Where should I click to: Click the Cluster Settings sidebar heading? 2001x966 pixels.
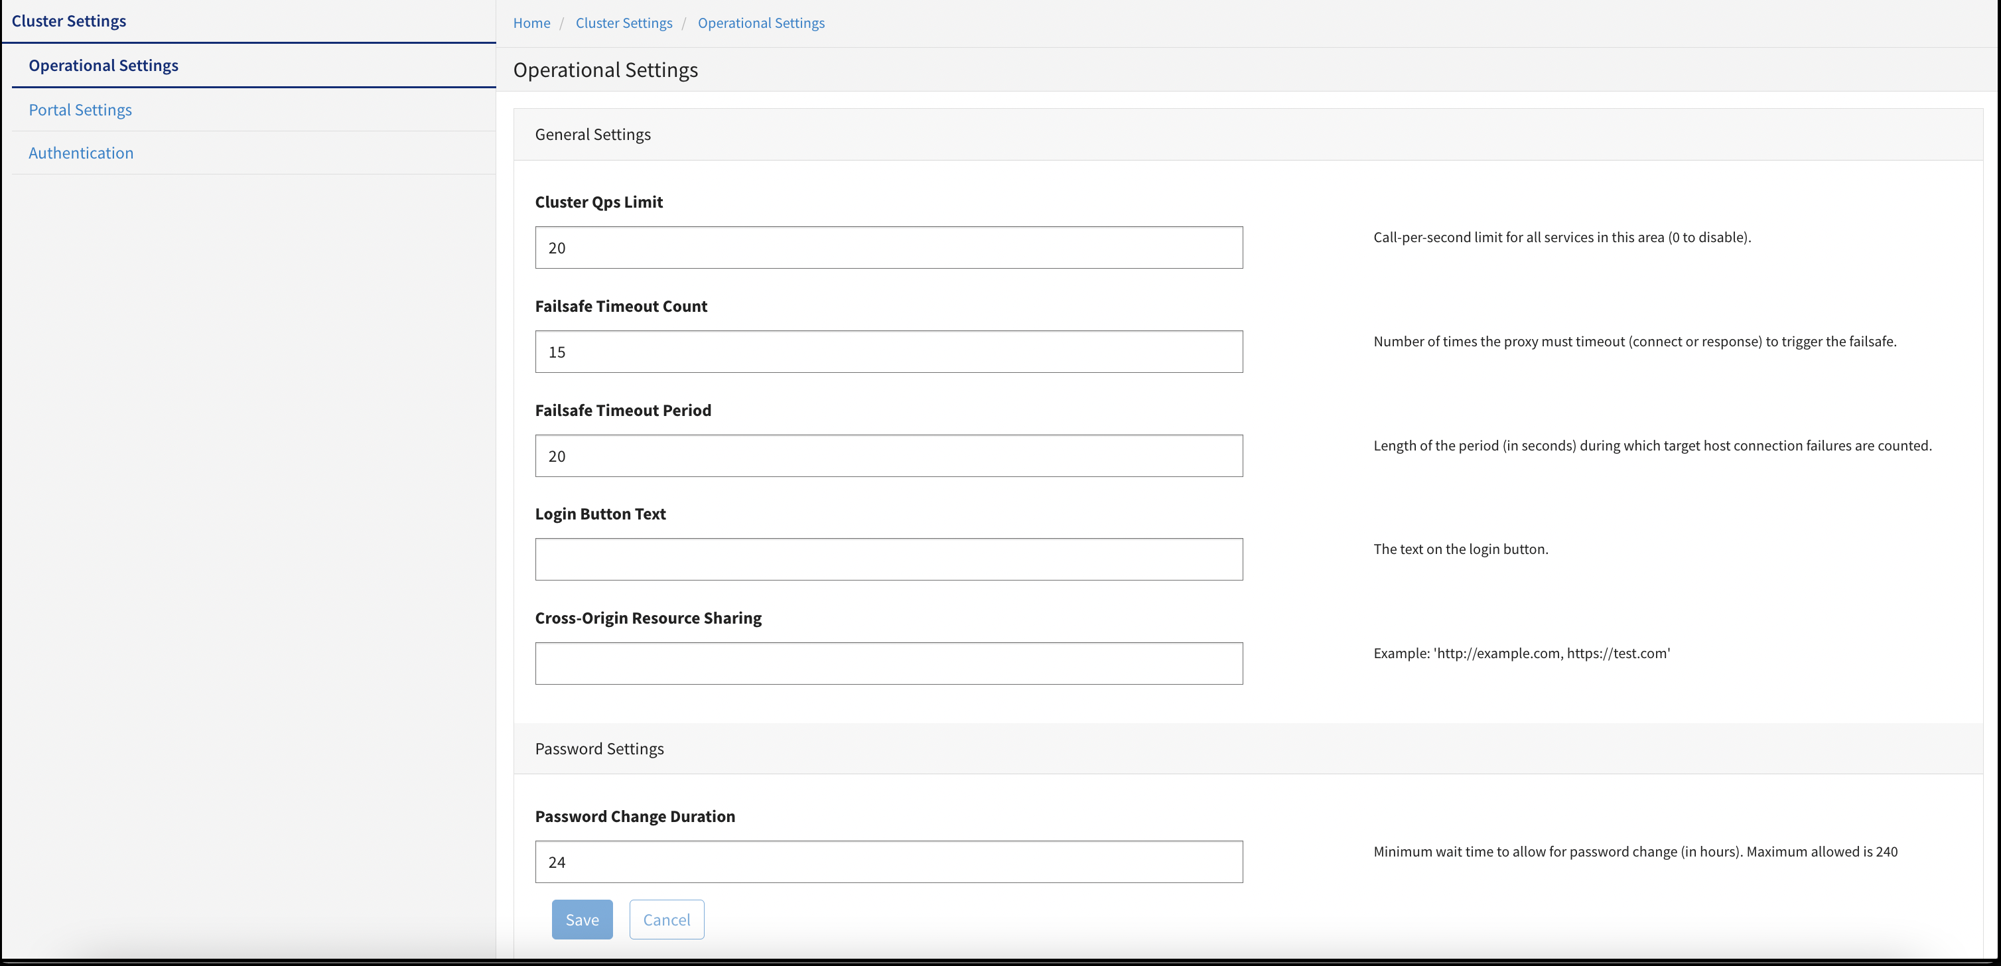coord(68,21)
